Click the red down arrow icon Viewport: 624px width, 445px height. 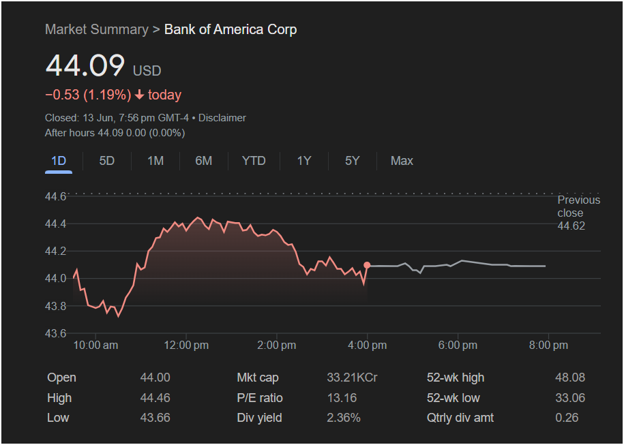tap(140, 95)
